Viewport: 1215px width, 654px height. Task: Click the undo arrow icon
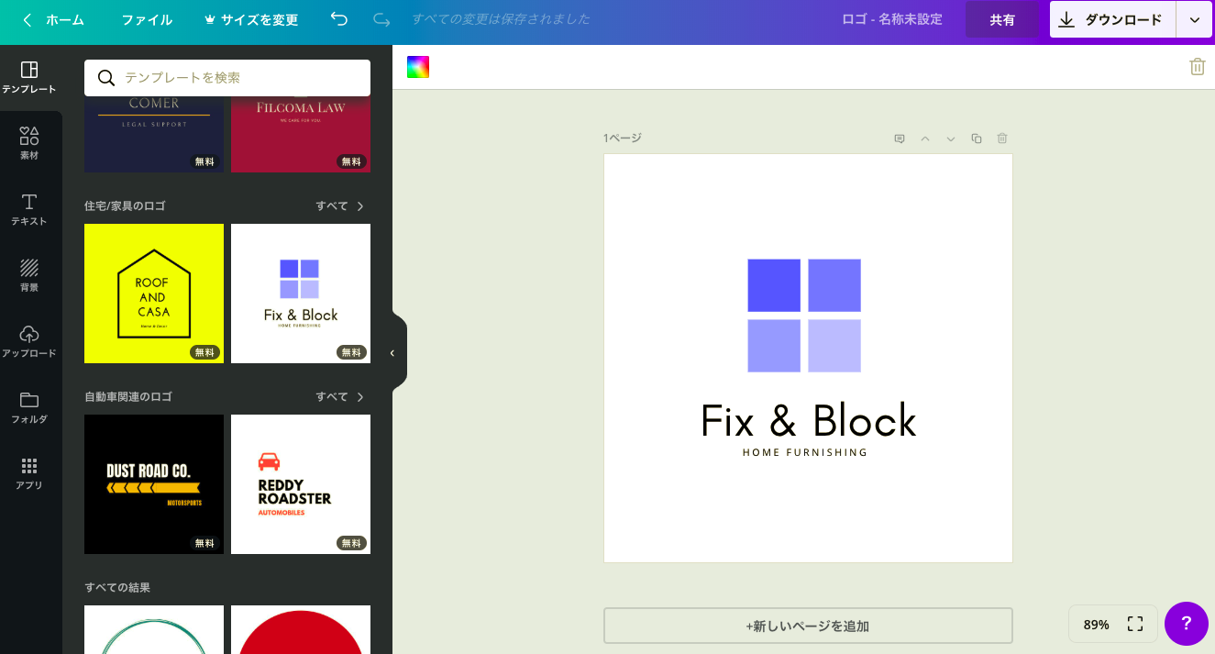pos(339,19)
